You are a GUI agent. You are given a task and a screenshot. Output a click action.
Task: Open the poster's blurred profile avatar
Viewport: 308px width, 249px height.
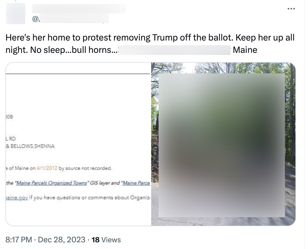[x=16, y=14]
